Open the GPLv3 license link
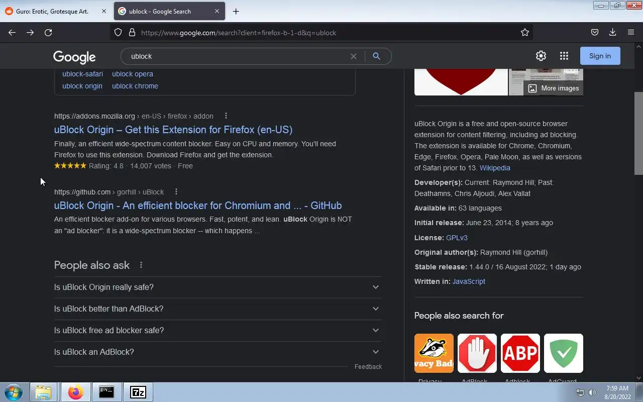Screen dimensions: 643x402 pos(457,238)
